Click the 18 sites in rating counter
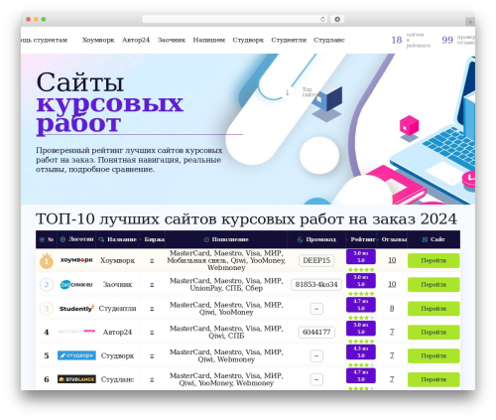 411,40
